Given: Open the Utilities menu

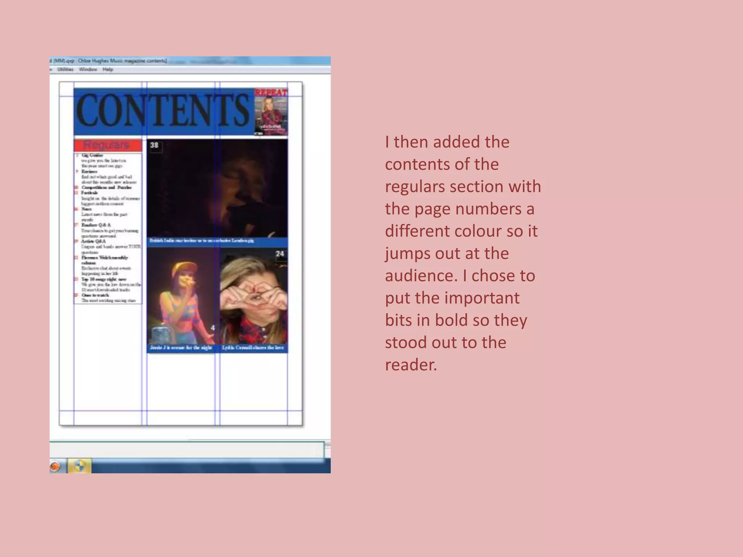Looking at the screenshot, I should tap(65, 69).
